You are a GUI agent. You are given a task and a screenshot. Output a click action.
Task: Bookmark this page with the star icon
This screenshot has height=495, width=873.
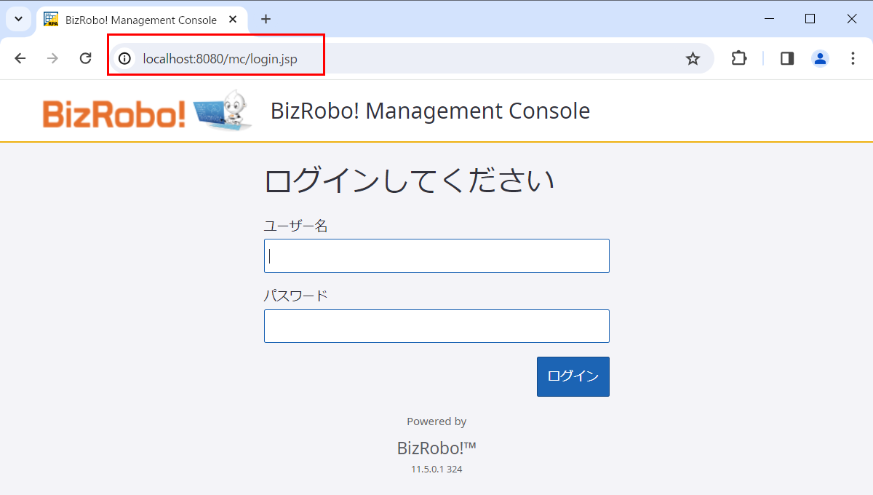coord(693,58)
